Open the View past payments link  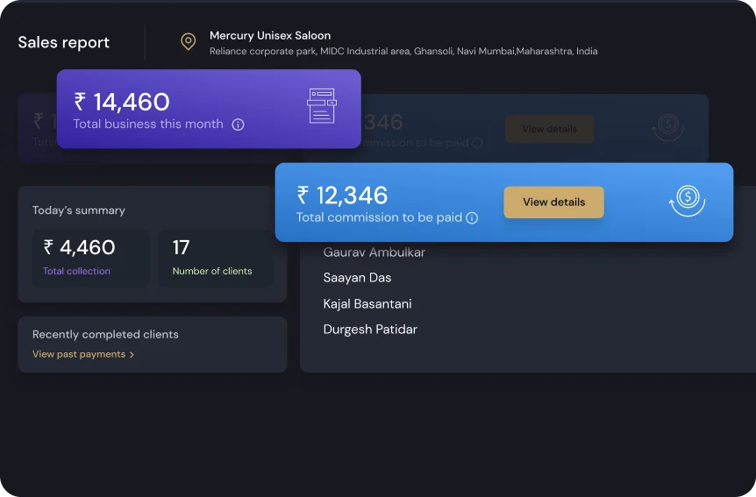79,354
